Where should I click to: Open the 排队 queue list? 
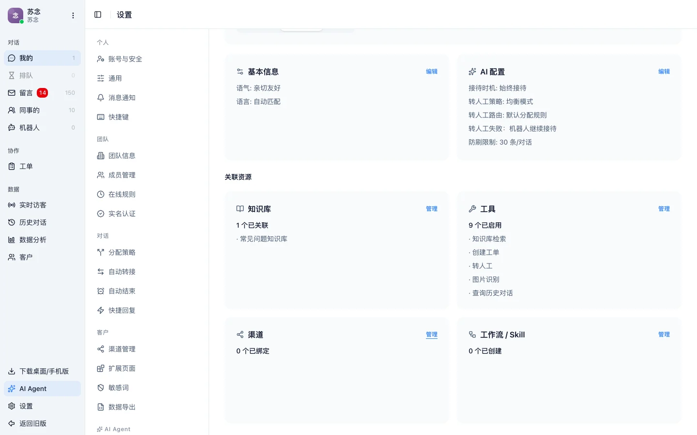tap(43, 75)
